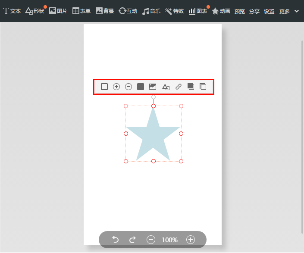Viewport: 304px width, 253px height.
Task: Click the rotation handle above the star
Action: [x=154, y=97]
